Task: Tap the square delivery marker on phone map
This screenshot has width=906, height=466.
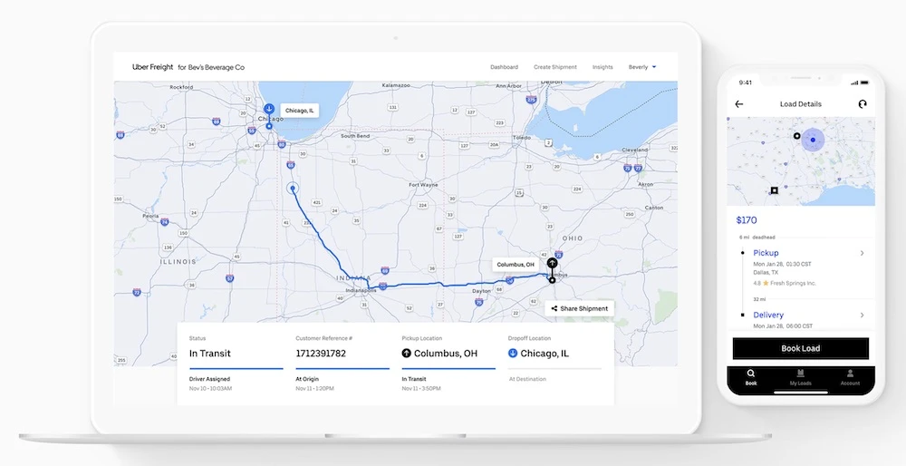Action: point(775,190)
